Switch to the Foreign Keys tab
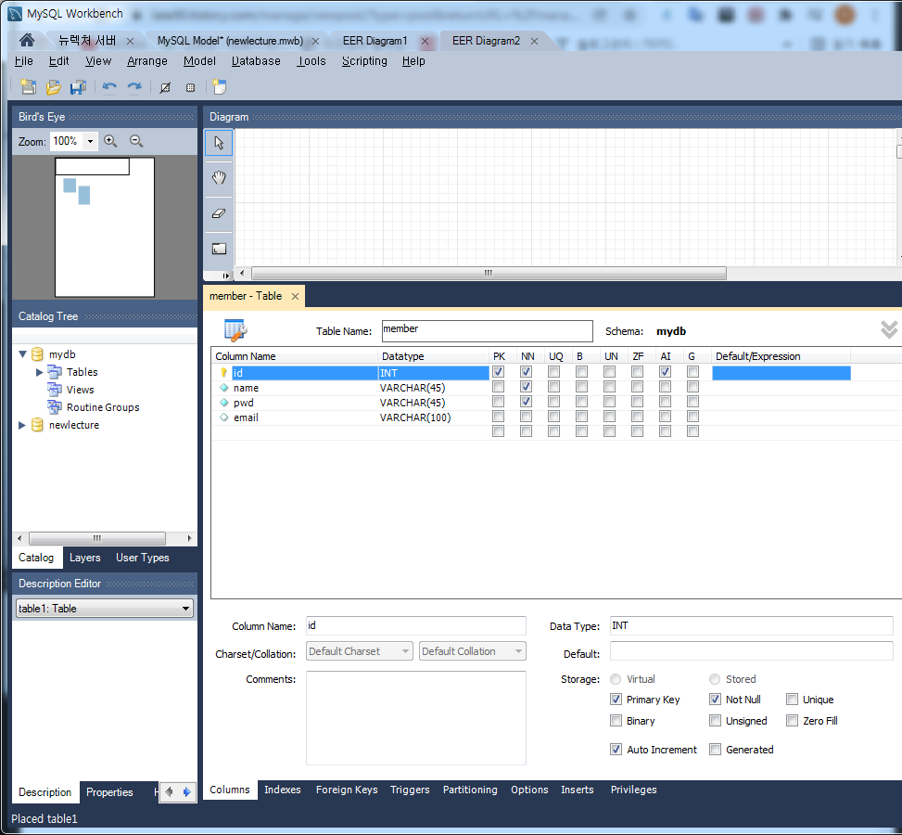This screenshot has height=835, width=902. coord(347,790)
